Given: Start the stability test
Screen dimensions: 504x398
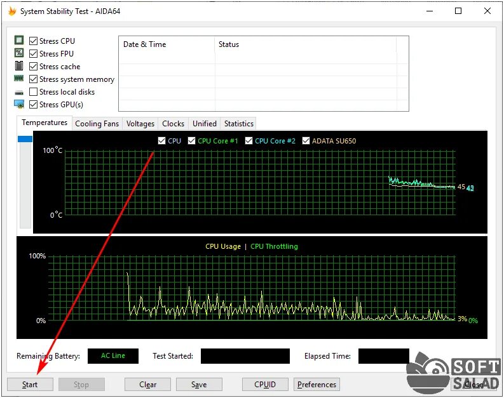Looking at the screenshot, I should point(30,384).
